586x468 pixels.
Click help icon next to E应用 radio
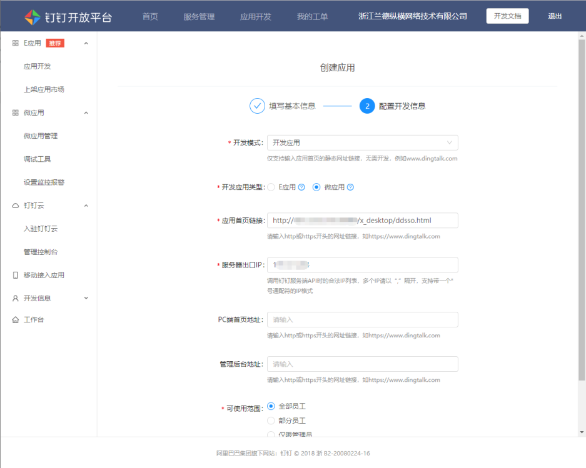pyautogui.click(x=301, y=187)
